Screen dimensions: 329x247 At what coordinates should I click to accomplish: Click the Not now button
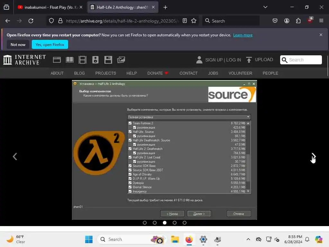pos(18,44)
